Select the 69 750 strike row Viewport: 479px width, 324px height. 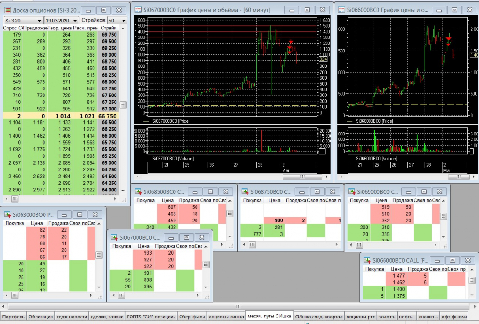[61, 35]
